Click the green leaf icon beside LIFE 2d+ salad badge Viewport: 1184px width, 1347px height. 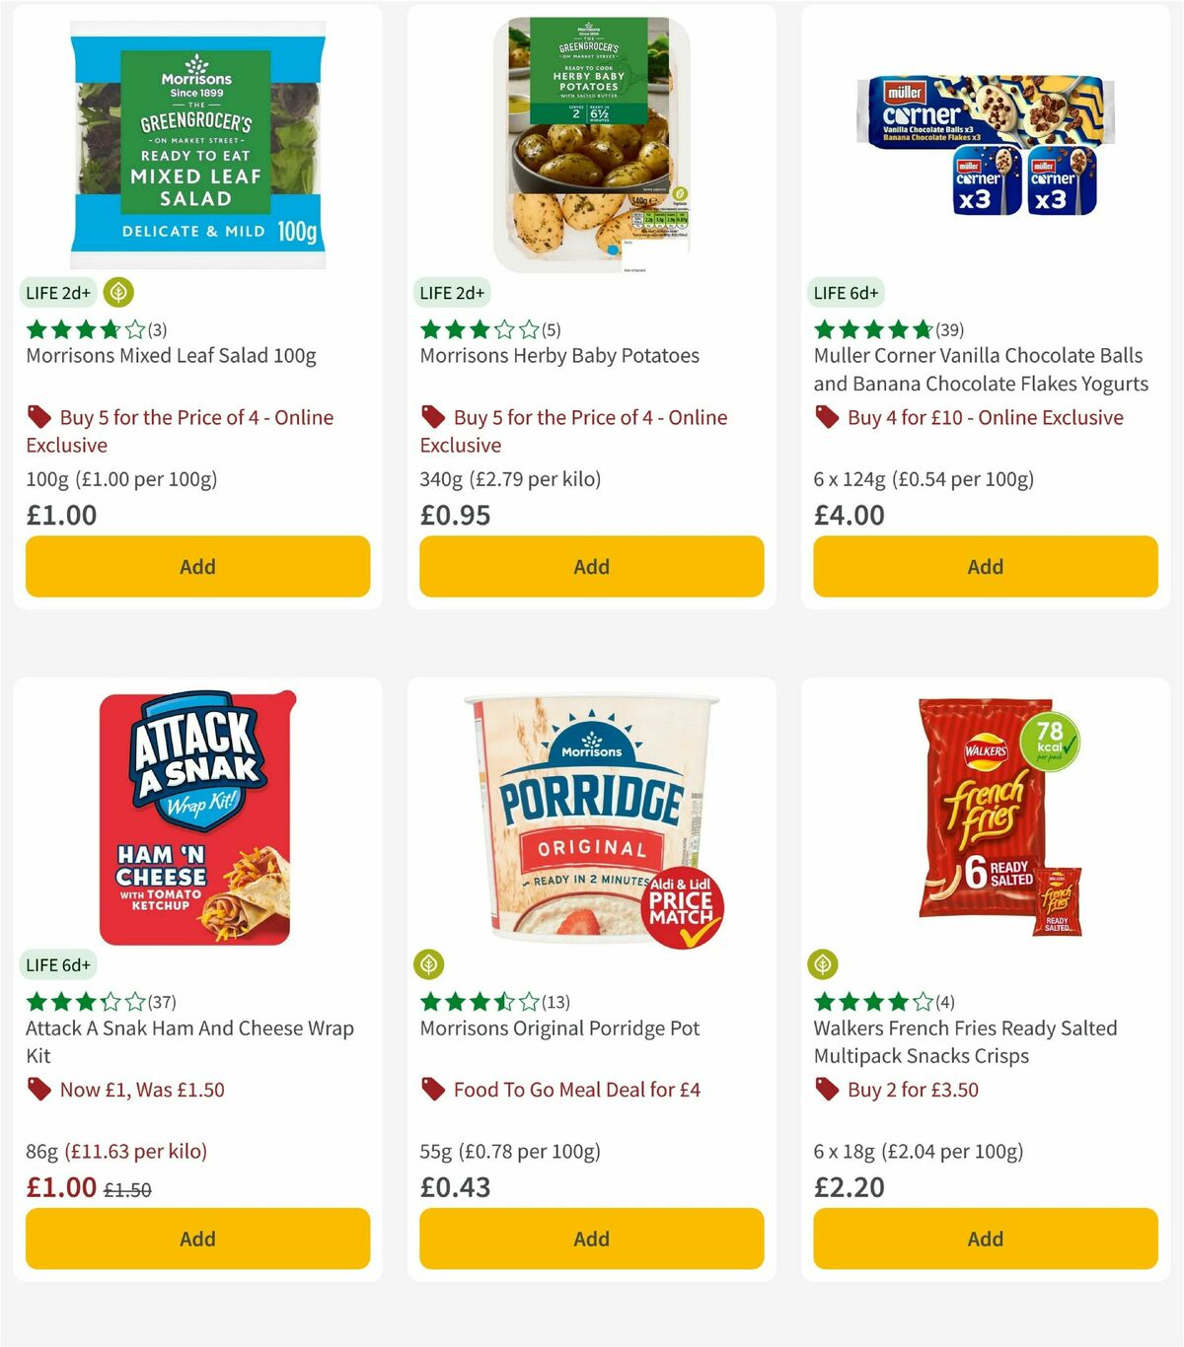coord(117,293)
